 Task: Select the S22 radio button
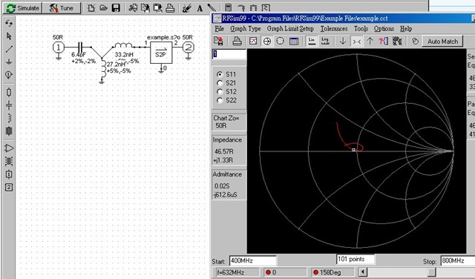coord(220,100)
